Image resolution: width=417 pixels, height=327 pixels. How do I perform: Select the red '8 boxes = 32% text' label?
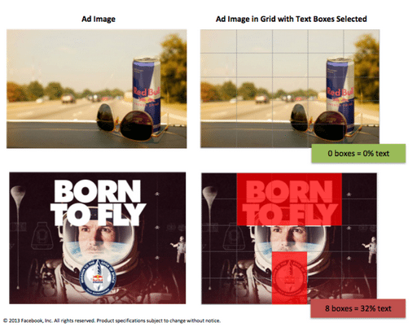[358, 308]
